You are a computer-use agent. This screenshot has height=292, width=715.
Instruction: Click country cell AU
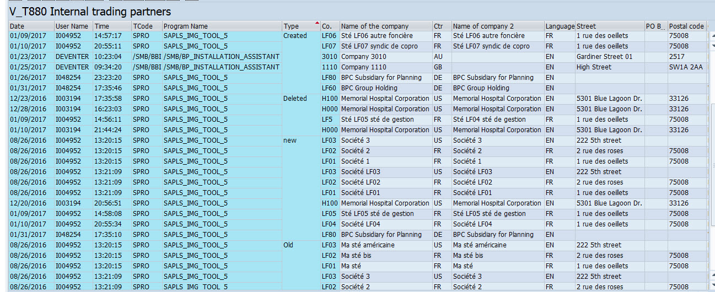442,57
